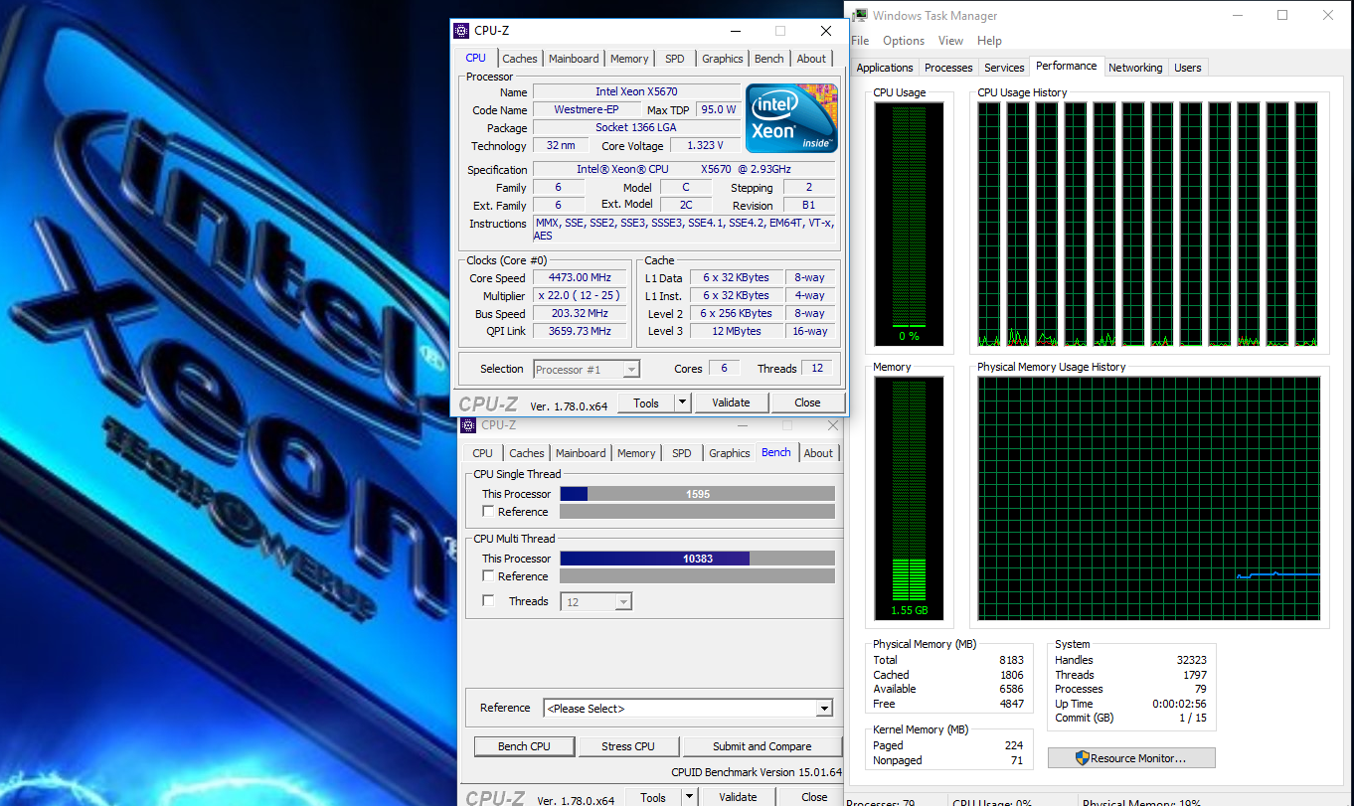Click QPI Link value 3659.73 MHz

pos(581,331)
